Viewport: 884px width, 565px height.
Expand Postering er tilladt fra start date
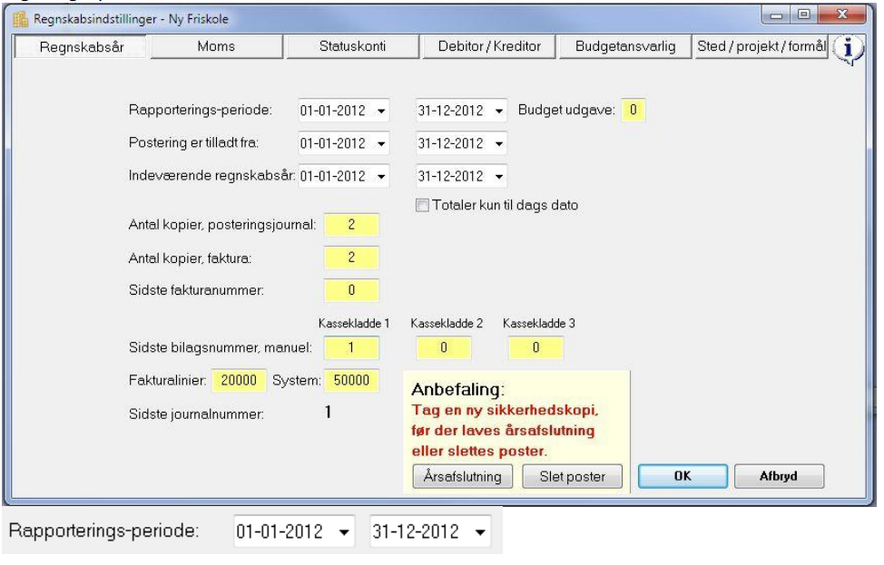click(x=382, y=143)
